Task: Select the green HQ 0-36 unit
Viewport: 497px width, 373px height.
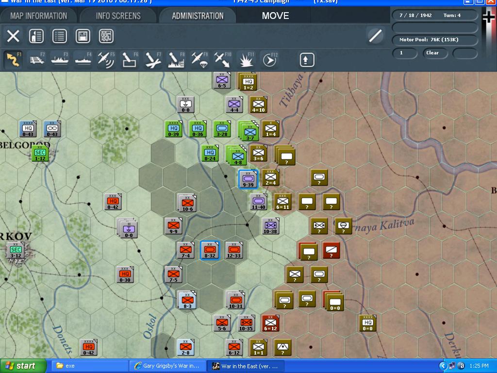Action: click(198, 129)
